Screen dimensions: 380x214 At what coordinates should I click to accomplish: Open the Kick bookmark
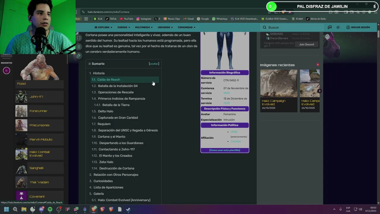[x=98, y=19]
